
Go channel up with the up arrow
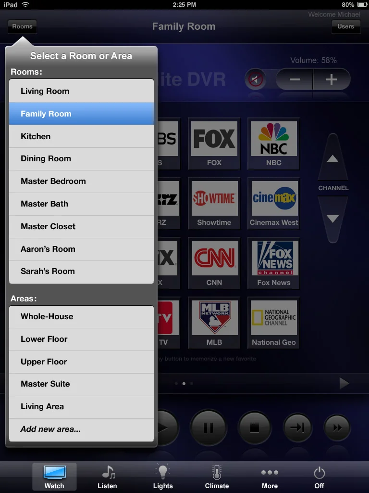(332, 158)
